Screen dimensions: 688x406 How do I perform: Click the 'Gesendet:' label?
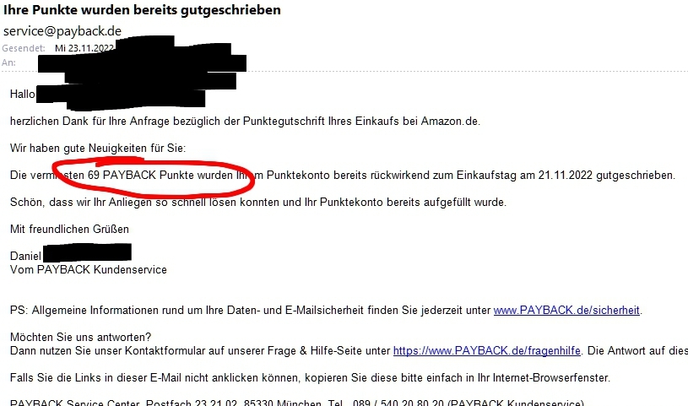24,48
